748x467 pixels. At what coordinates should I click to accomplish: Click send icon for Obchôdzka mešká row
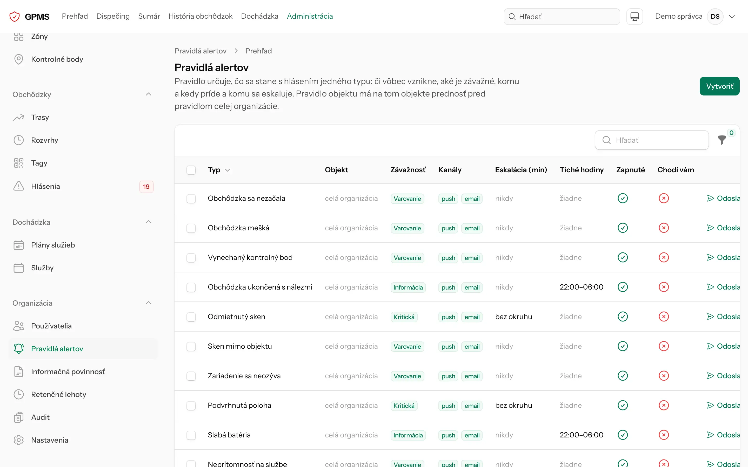coord(710,228)
